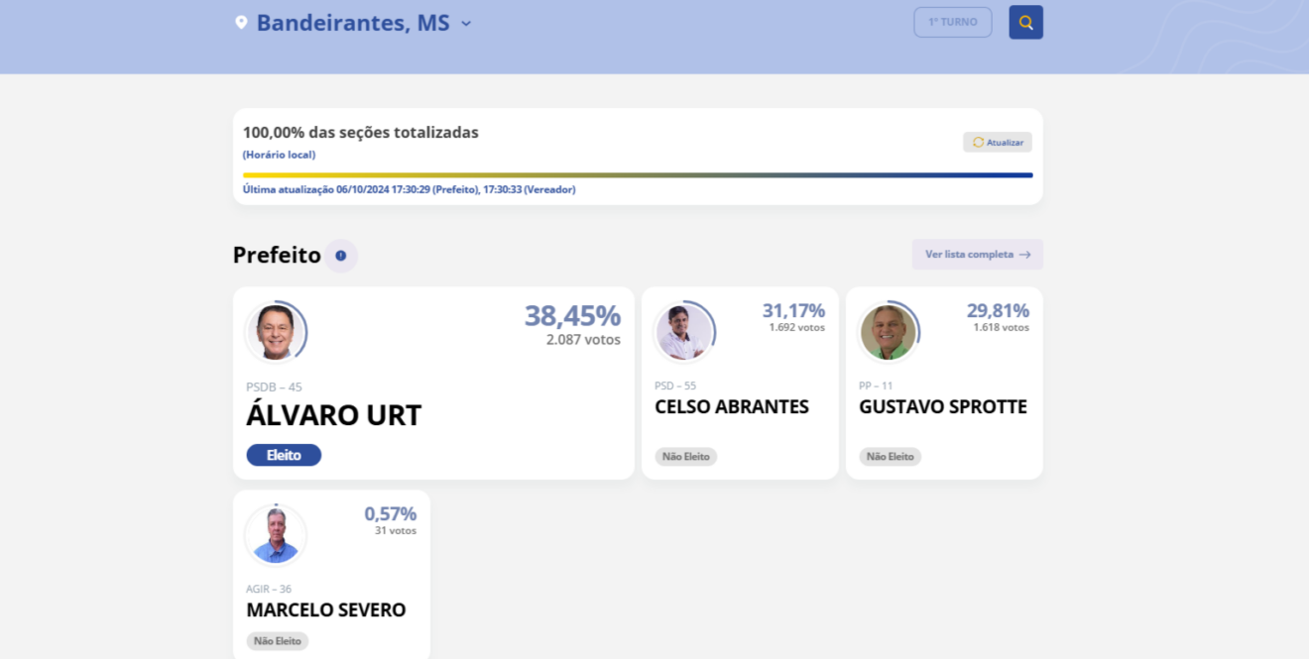Viewport: 1309px width, 659px height.
Task: Click the 31,17% vote percentage
Action: click(793, 310)
